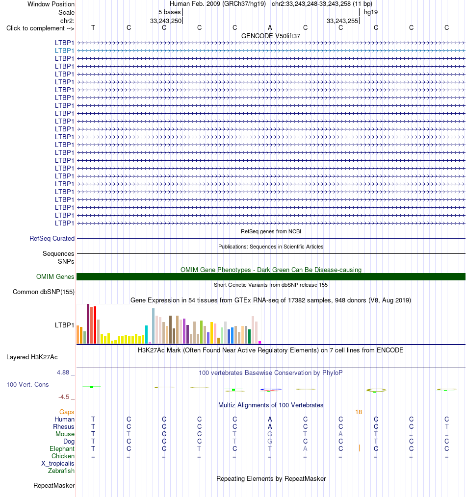
Task: Click the RepeatMasker track label
Action: click(54, 486)
